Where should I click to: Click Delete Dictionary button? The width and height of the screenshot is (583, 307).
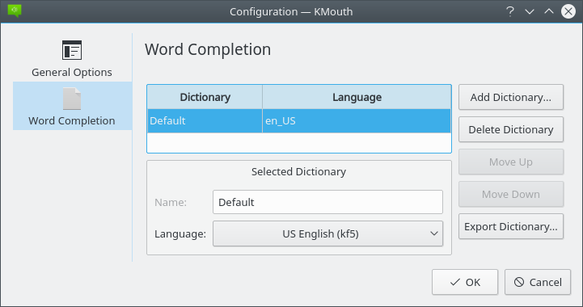tap(511, 129)
